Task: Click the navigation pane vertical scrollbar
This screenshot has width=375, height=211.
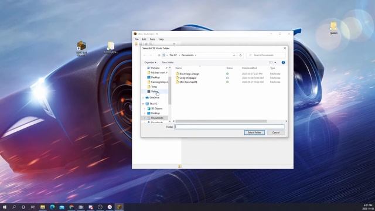Action: 170,90
